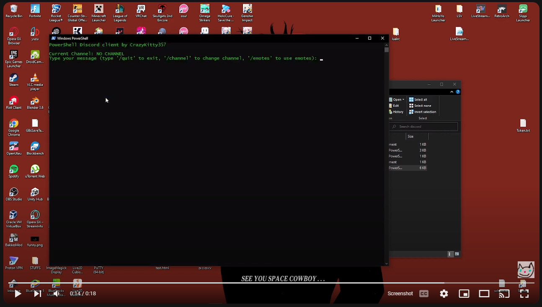Play the video
This screenshot has height=307, width=542.
[x=18, y=294]
